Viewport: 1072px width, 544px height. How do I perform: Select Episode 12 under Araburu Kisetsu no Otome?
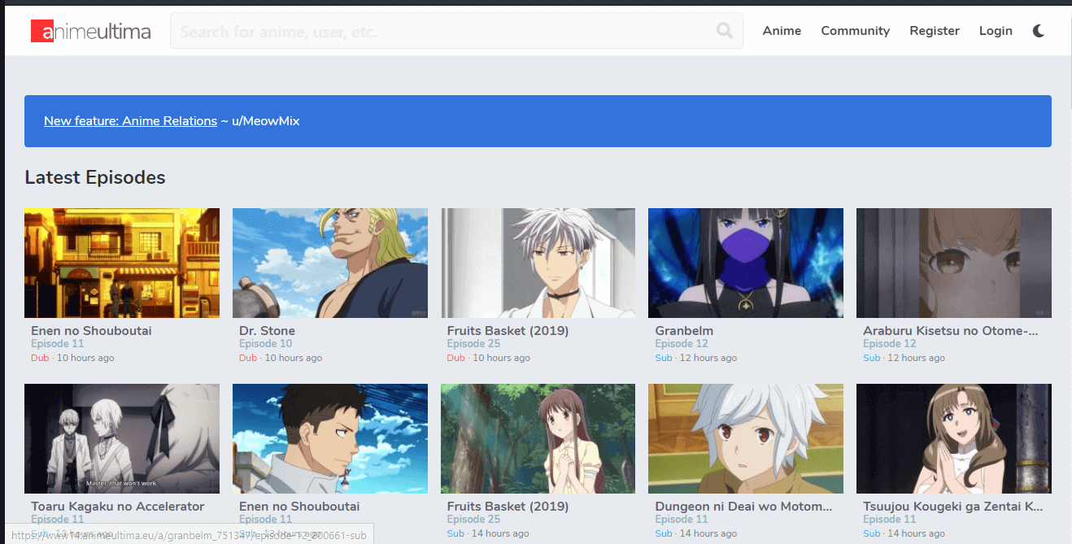click(889, 344)
